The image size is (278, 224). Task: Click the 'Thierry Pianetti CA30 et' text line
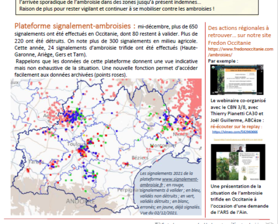[x=237, y=114]
